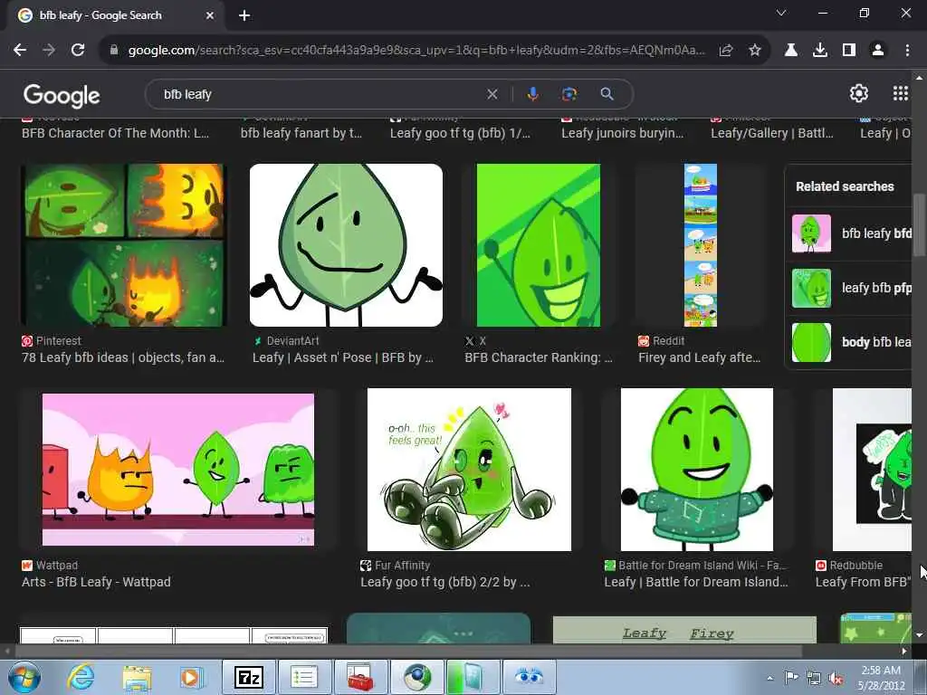Click the vertical page scrollbar thumb
The width and height of the screenshot is (927, 695).
[x=919, y=224]
